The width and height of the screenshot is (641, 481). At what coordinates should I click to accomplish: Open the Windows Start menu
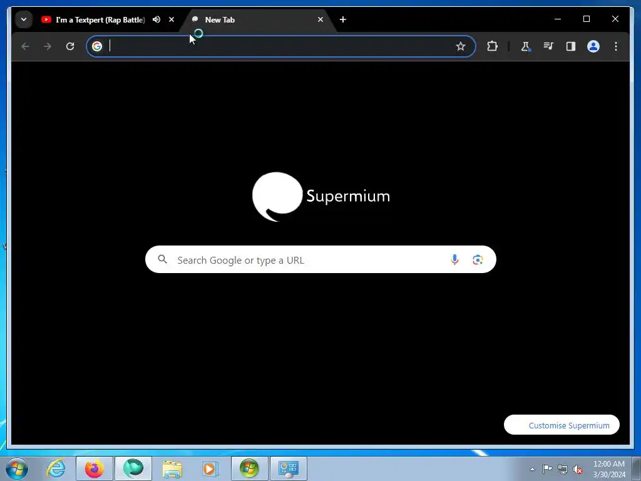[x=17, y=468]
